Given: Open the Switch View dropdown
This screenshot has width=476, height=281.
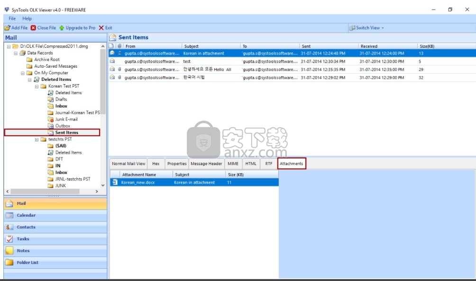Looking at the screenshot, I should (x=366, y=28).
